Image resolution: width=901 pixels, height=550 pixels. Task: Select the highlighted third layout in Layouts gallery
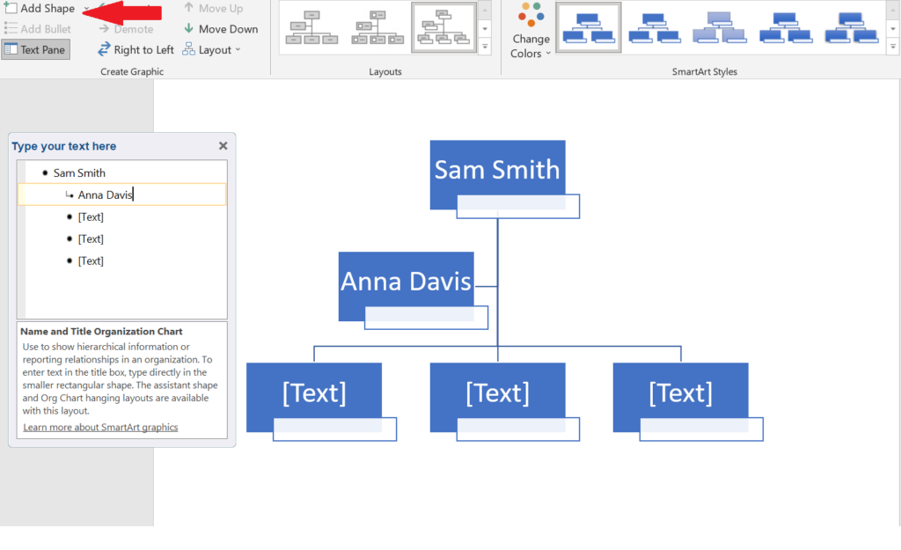coord(444,27)
